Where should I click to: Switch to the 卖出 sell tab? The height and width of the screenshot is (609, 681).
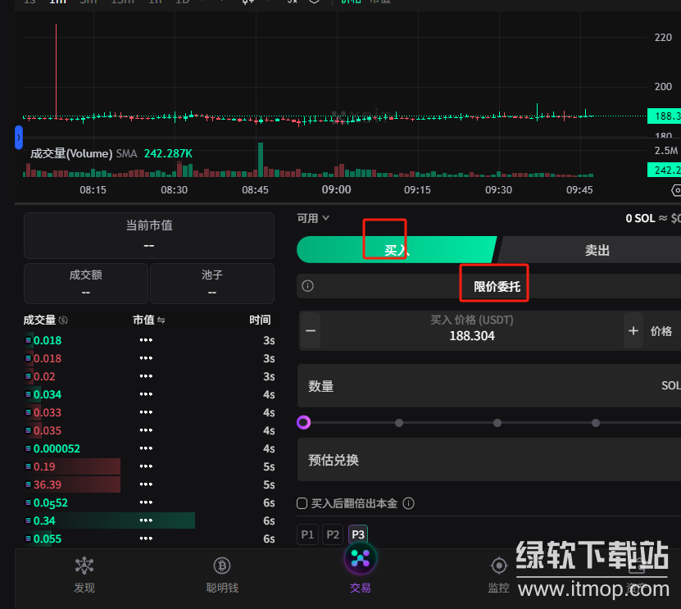(597, 250)
